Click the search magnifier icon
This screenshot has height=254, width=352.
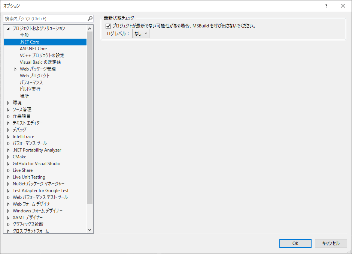pyautogui.click(x=90, y=18)
